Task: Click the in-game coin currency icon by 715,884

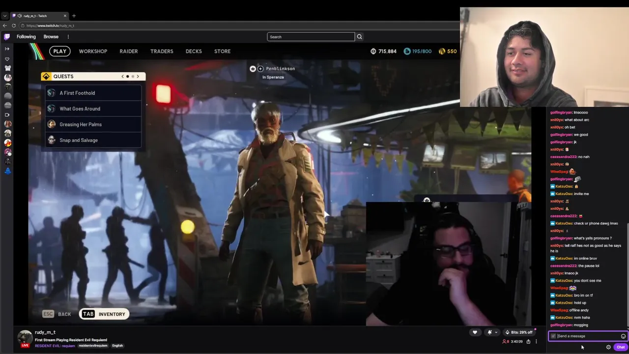Action: pyautogui.click(x=373, y=51)
